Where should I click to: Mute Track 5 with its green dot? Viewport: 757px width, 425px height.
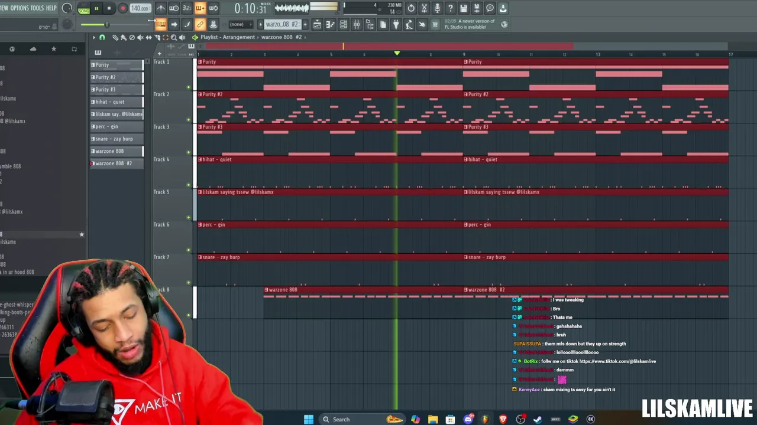pyautogui.click(x=189, y=217)
